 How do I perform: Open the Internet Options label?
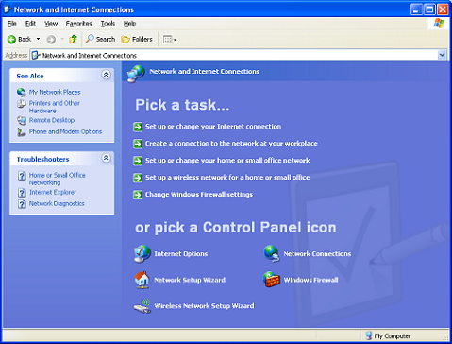(x=181, y=254)
